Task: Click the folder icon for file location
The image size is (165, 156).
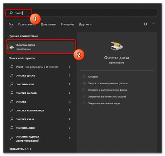Action: [x=84, y=90]
